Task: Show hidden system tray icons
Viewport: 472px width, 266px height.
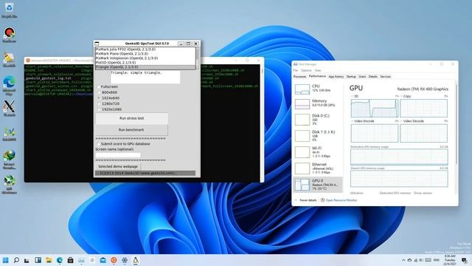Action: coord(403,260)
